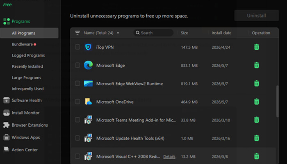Select the Visual C++ 2008 checkbox
This screenshot has height=164, width=287.
point(77,156)
